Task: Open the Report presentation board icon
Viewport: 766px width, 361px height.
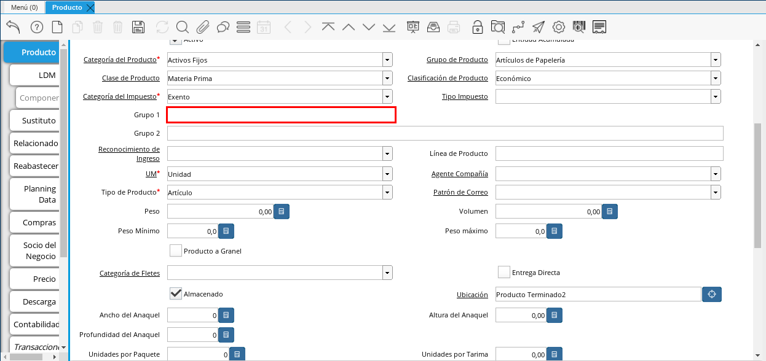Action: 413,27
